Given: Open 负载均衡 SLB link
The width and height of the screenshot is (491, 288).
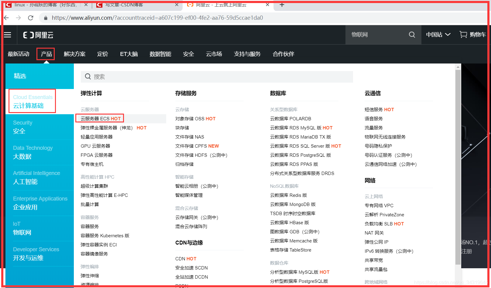Looking at the screenshot, I should tap(384, 224).
